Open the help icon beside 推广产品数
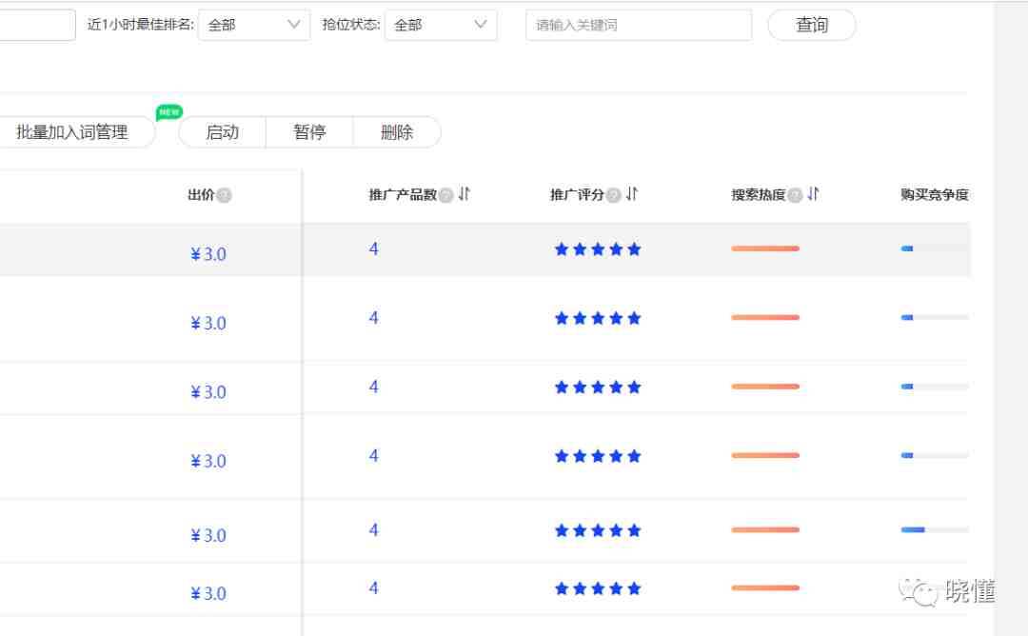The width and height of the screenshot is (1028, 636). (x=446, y=195)
